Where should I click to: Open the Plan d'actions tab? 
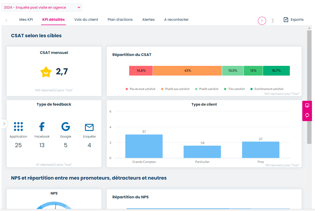coord(120,19)
